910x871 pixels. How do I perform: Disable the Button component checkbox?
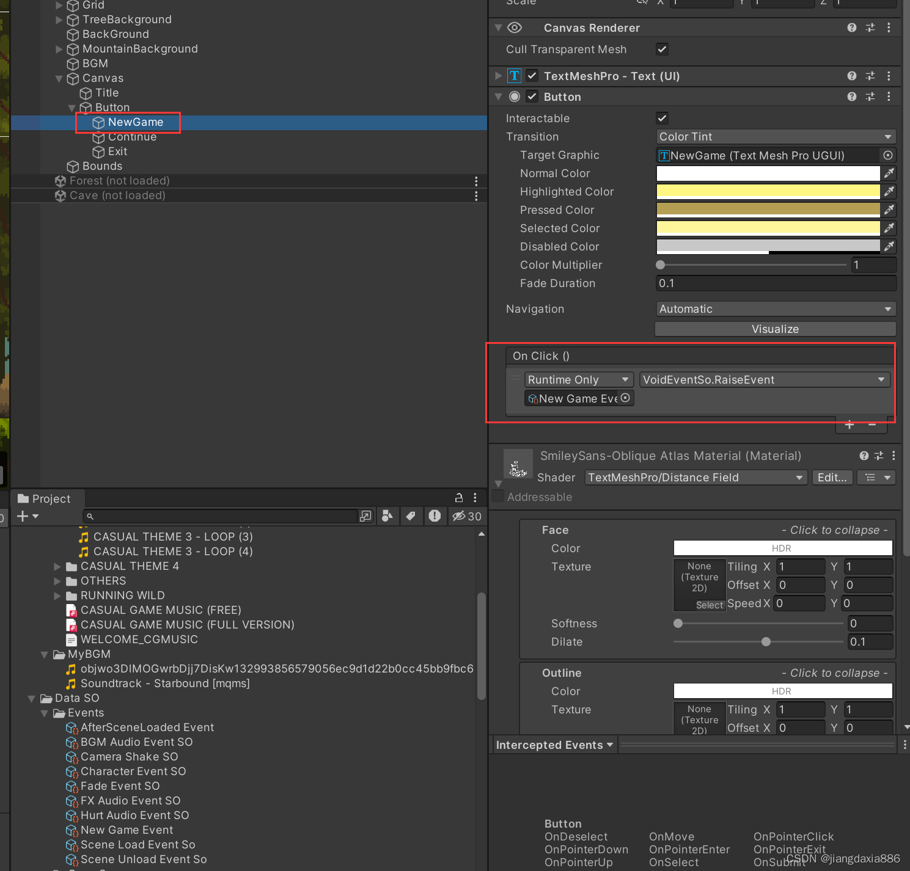point(532,97)
